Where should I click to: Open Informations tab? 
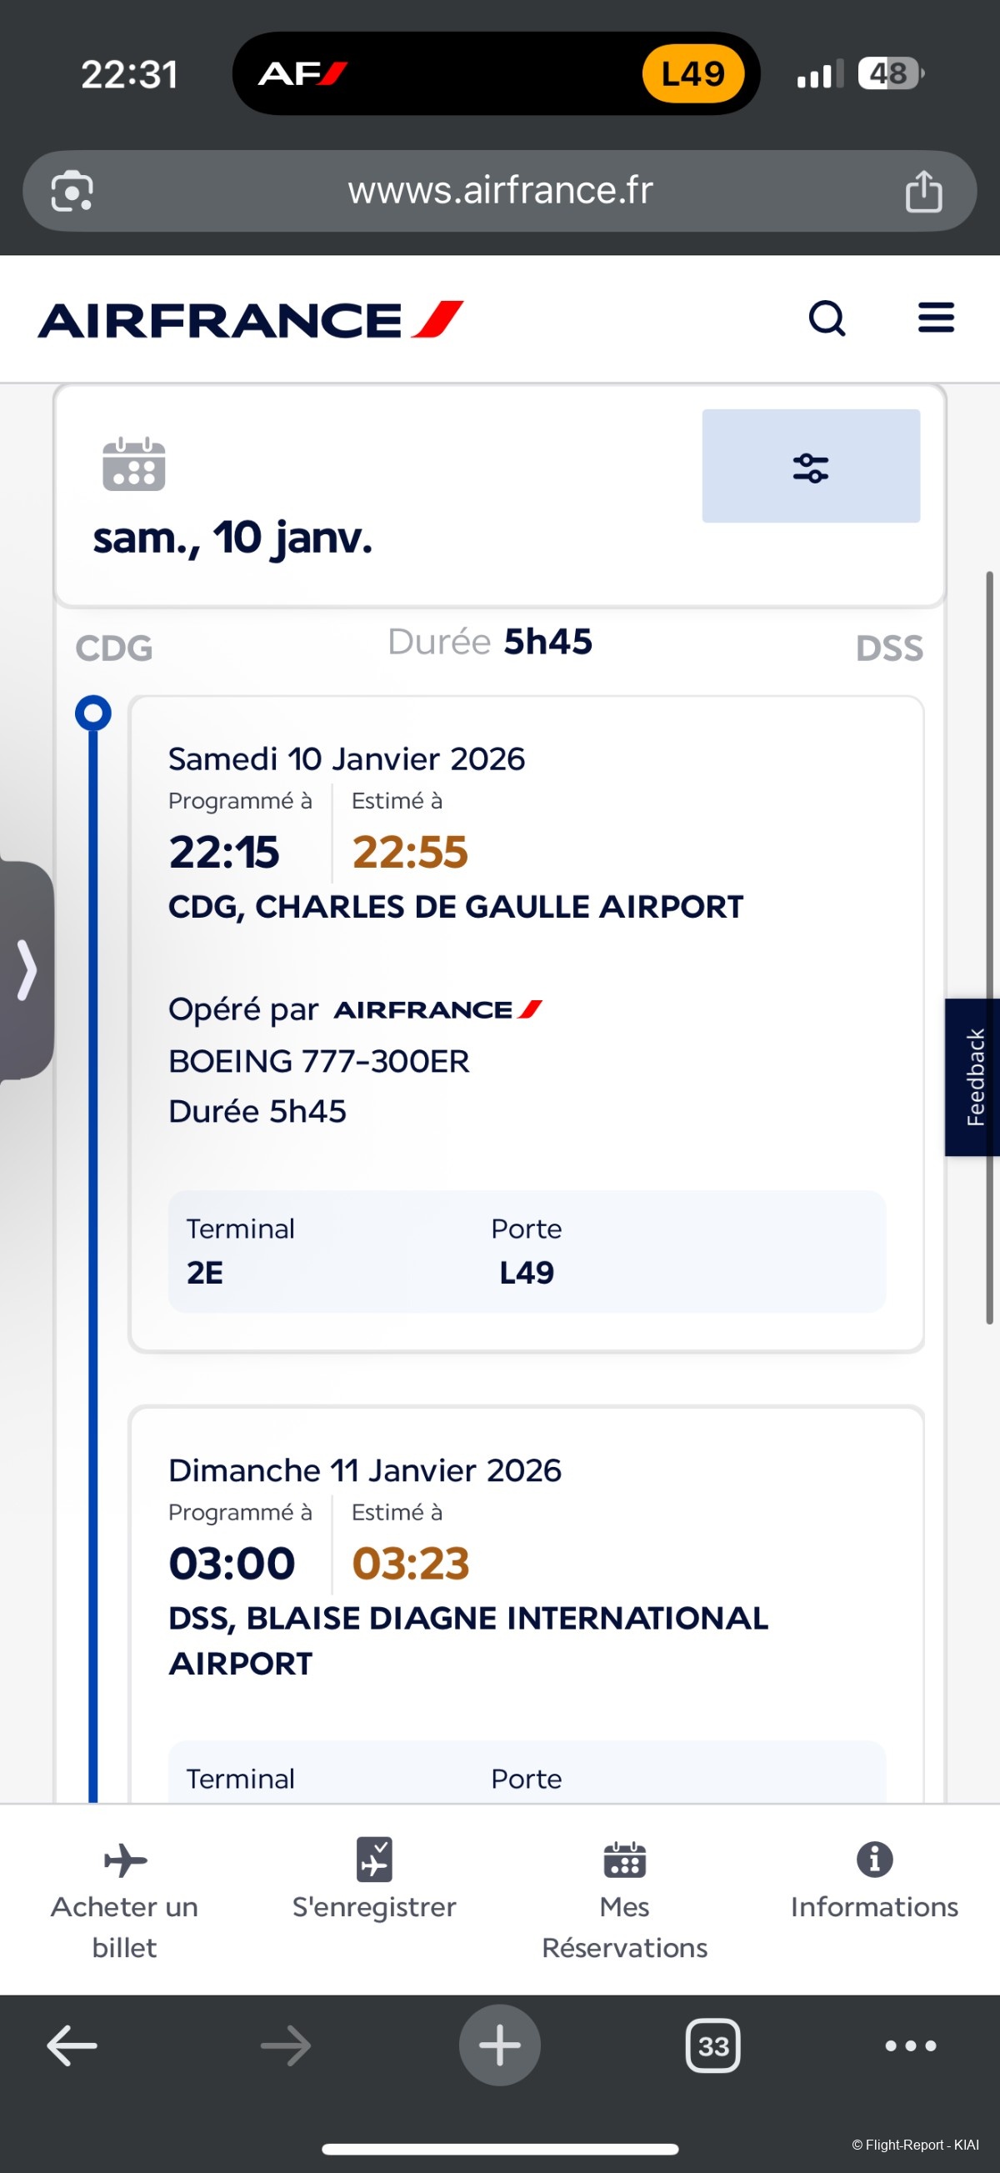873,1883
